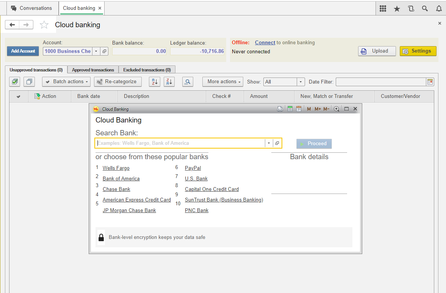The height and width of the screenshot is (293, 446).
Task: Open the calculator icon in dialog title bar
Action: pyautogui.click(x=290, y=109)
